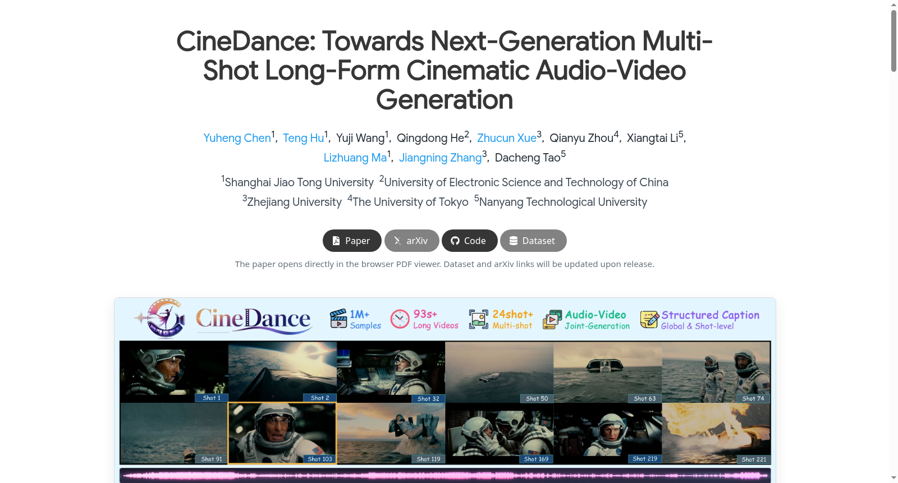Select the Shot 91 thumbnail
The height and width of the screenshot is (483, 898).
(174, 433)
